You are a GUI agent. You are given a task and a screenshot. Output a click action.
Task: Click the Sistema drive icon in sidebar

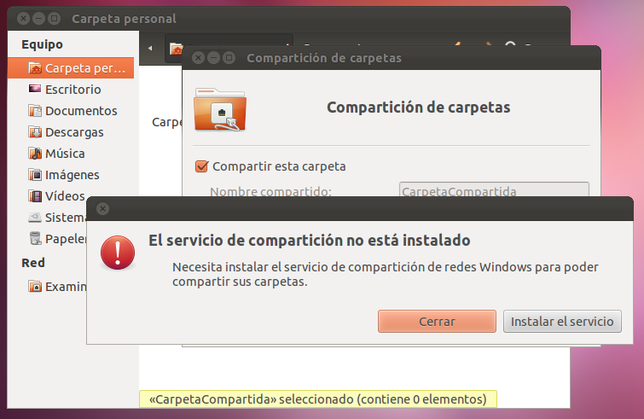coord(35,218)
